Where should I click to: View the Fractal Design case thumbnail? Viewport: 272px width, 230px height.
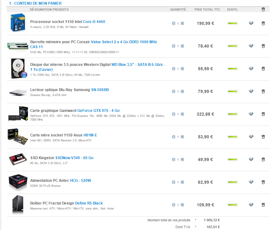pyautogui.click(x=18, y=205)
